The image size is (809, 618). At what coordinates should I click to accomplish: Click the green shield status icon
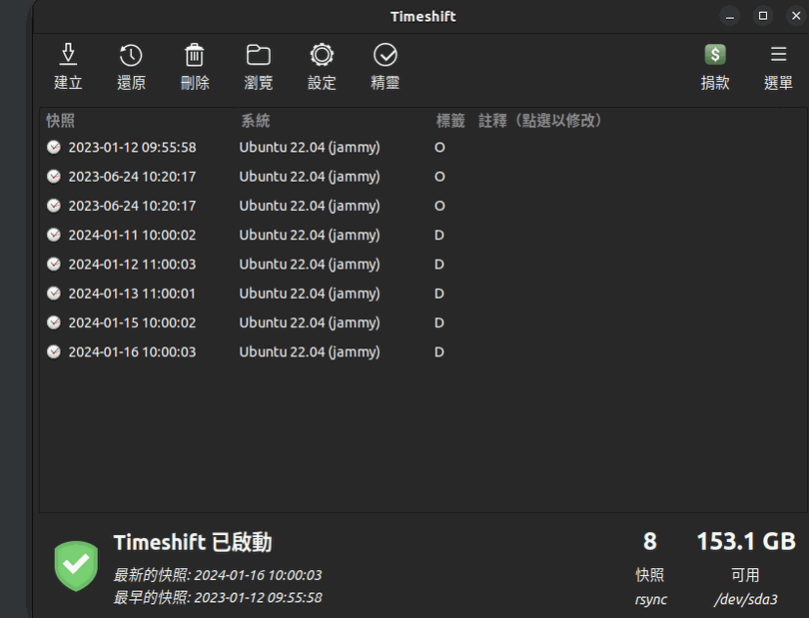76,566
